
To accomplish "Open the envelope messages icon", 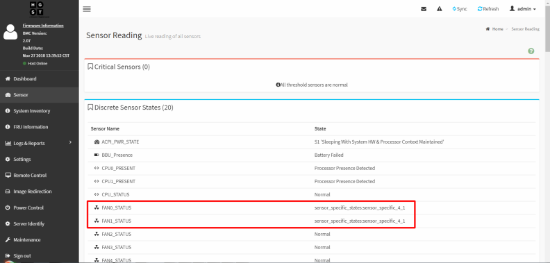I will (x=424, y=9).
